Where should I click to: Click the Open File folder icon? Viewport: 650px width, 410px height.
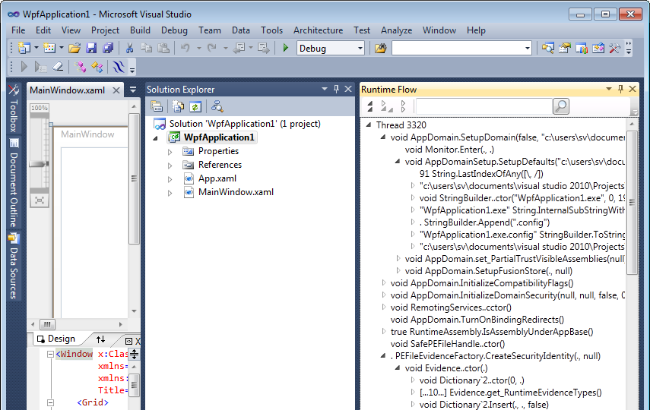(75, 49)
